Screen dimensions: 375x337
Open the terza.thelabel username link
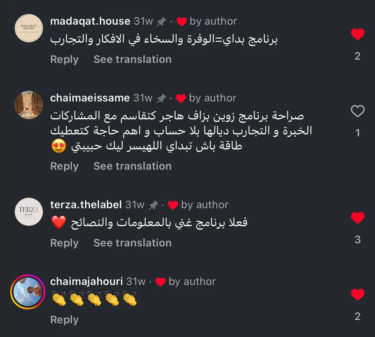(x=86, y=205)
